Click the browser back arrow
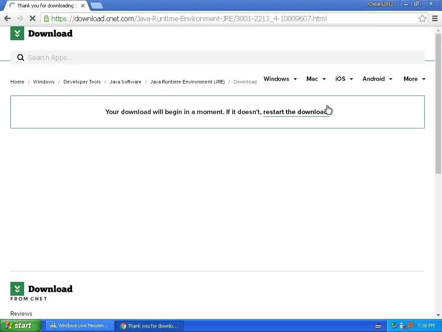The image size is (442, 332). 8,19
